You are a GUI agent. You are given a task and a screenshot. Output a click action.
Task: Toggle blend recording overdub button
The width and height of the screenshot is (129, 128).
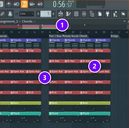[x=32, y=4]
